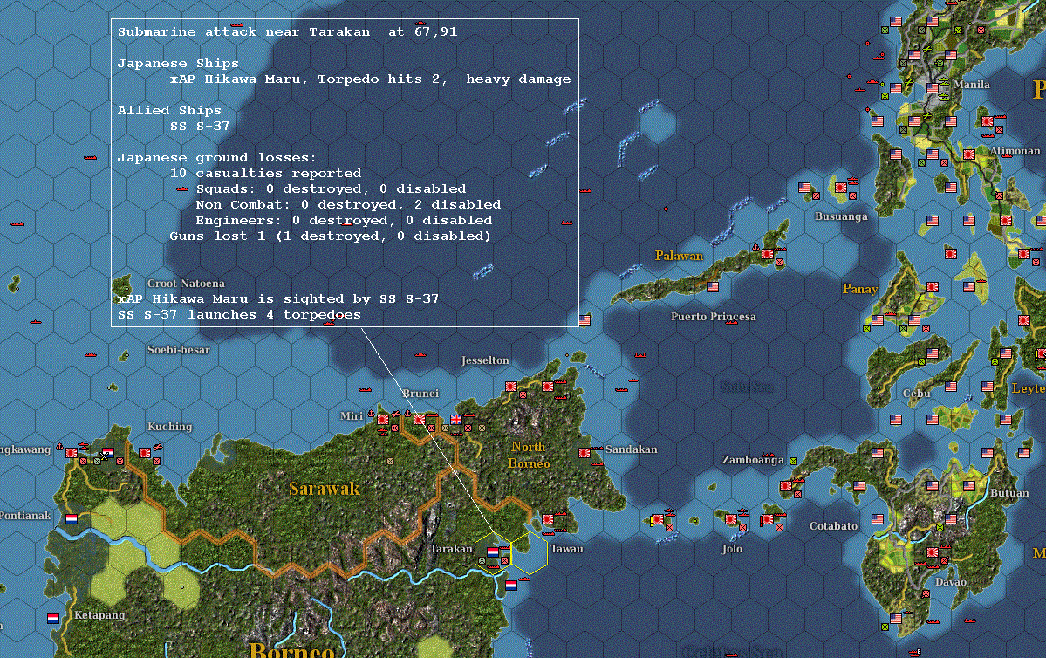
Task: Click Japanese flag left of Atimonan label
Action: tap(968, 154)
